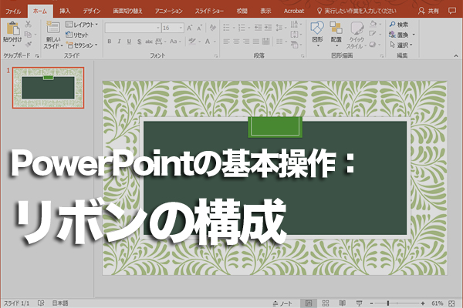Screen dimensions: 463x308
Task: Select slide 1 thumbnail in the pane
Action: point(48,88)
